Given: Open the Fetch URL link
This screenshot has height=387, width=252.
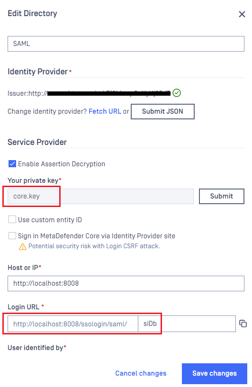Looking at the screenshot, I should pyautogui.click(x=105, y=111).
